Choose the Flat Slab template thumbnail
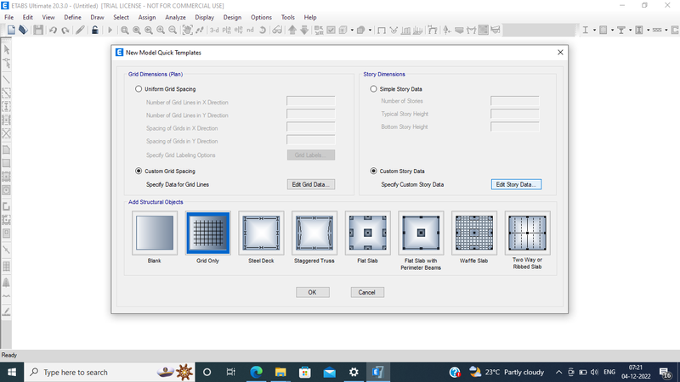 [x=368, y=233]
